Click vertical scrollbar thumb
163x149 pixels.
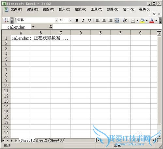[x=159, y=80]
